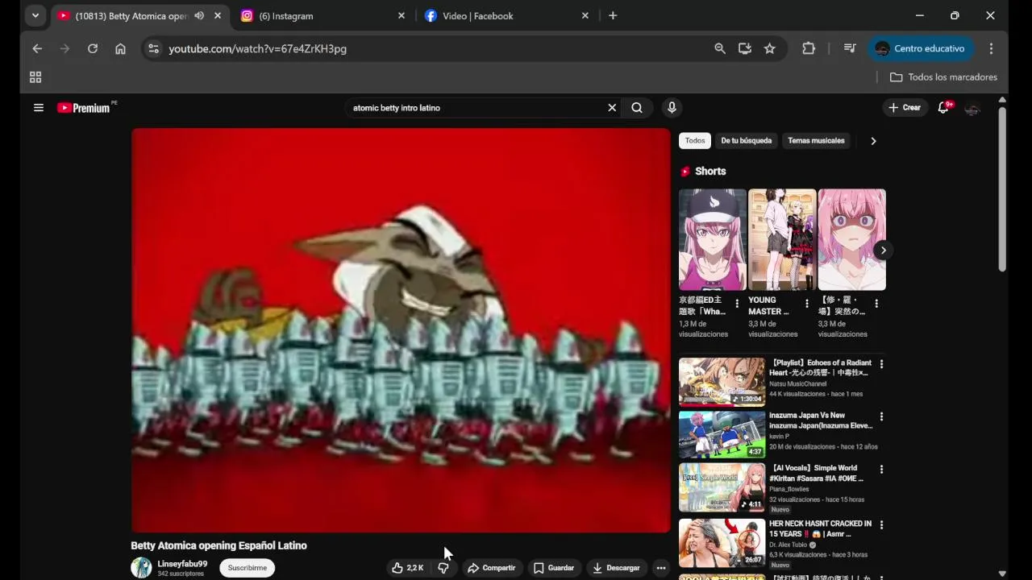The image size is (1032, 580).
Task: Click the page vertical scrollbar
Action: click(x=1002, y=188)
